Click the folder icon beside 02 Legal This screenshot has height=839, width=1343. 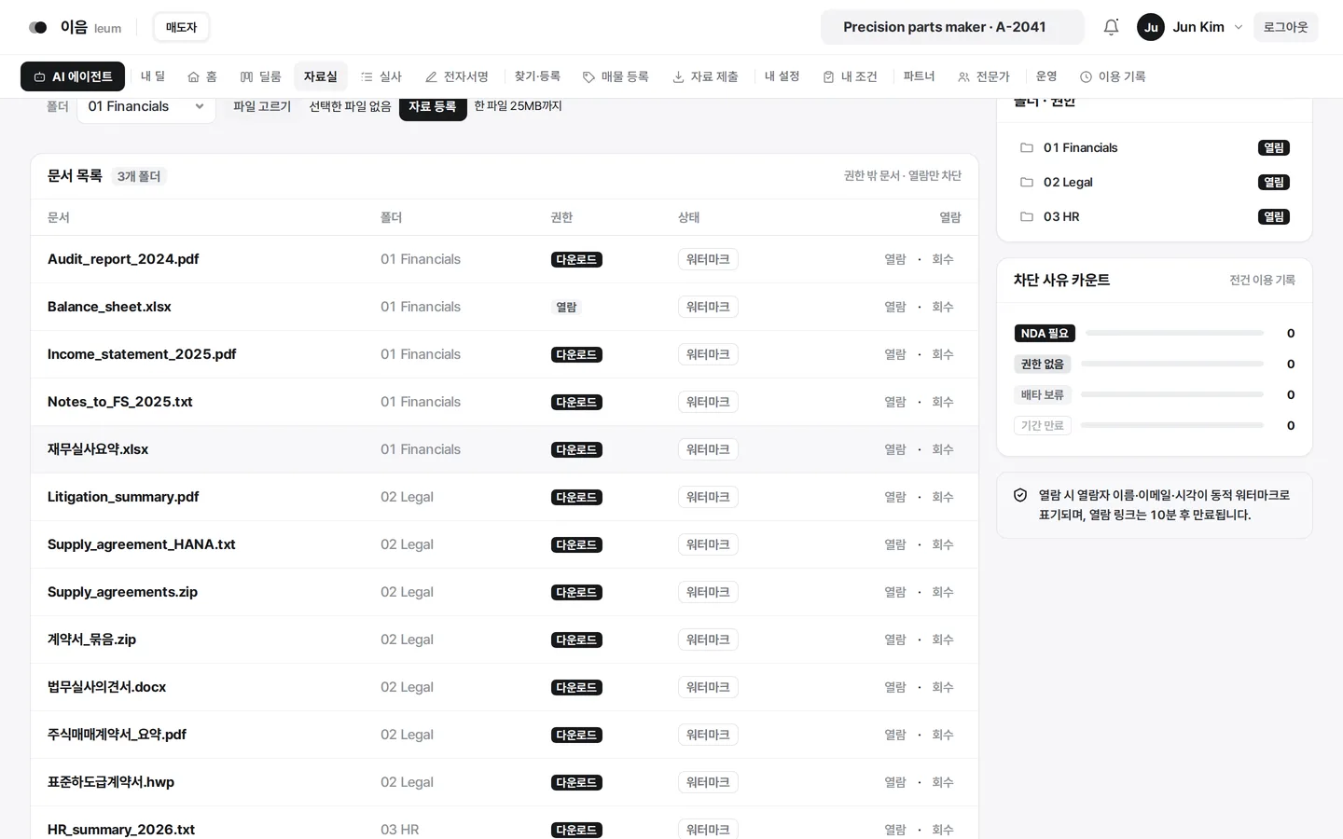point(1027,182)
